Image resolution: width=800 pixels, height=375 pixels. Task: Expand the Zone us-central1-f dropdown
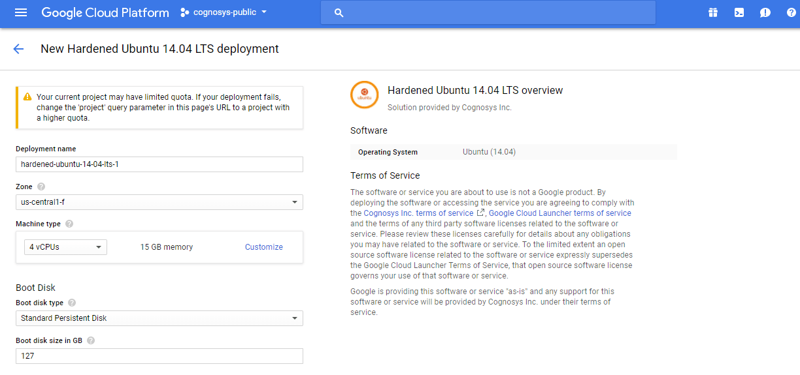click(159, 202)
